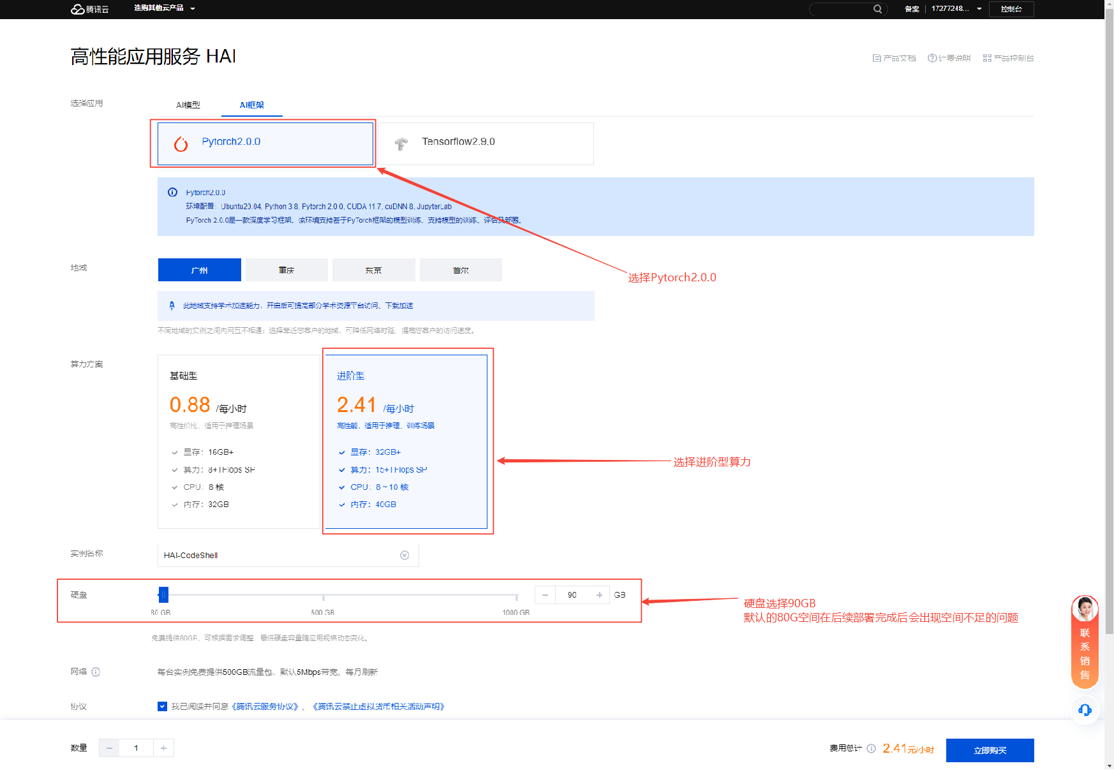Image resolution: width=1114 pixels, height=775 pixels.
Task: Click the 联系销售 contact sales widget
Action: point(1085,642)
